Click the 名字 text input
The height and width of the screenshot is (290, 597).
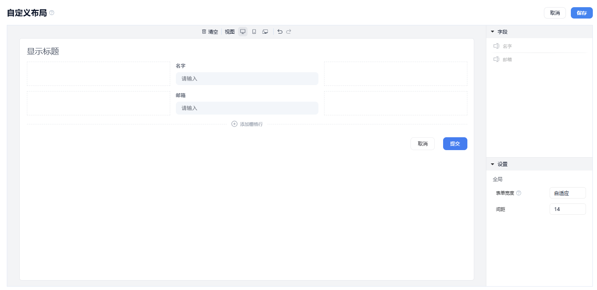247,79
